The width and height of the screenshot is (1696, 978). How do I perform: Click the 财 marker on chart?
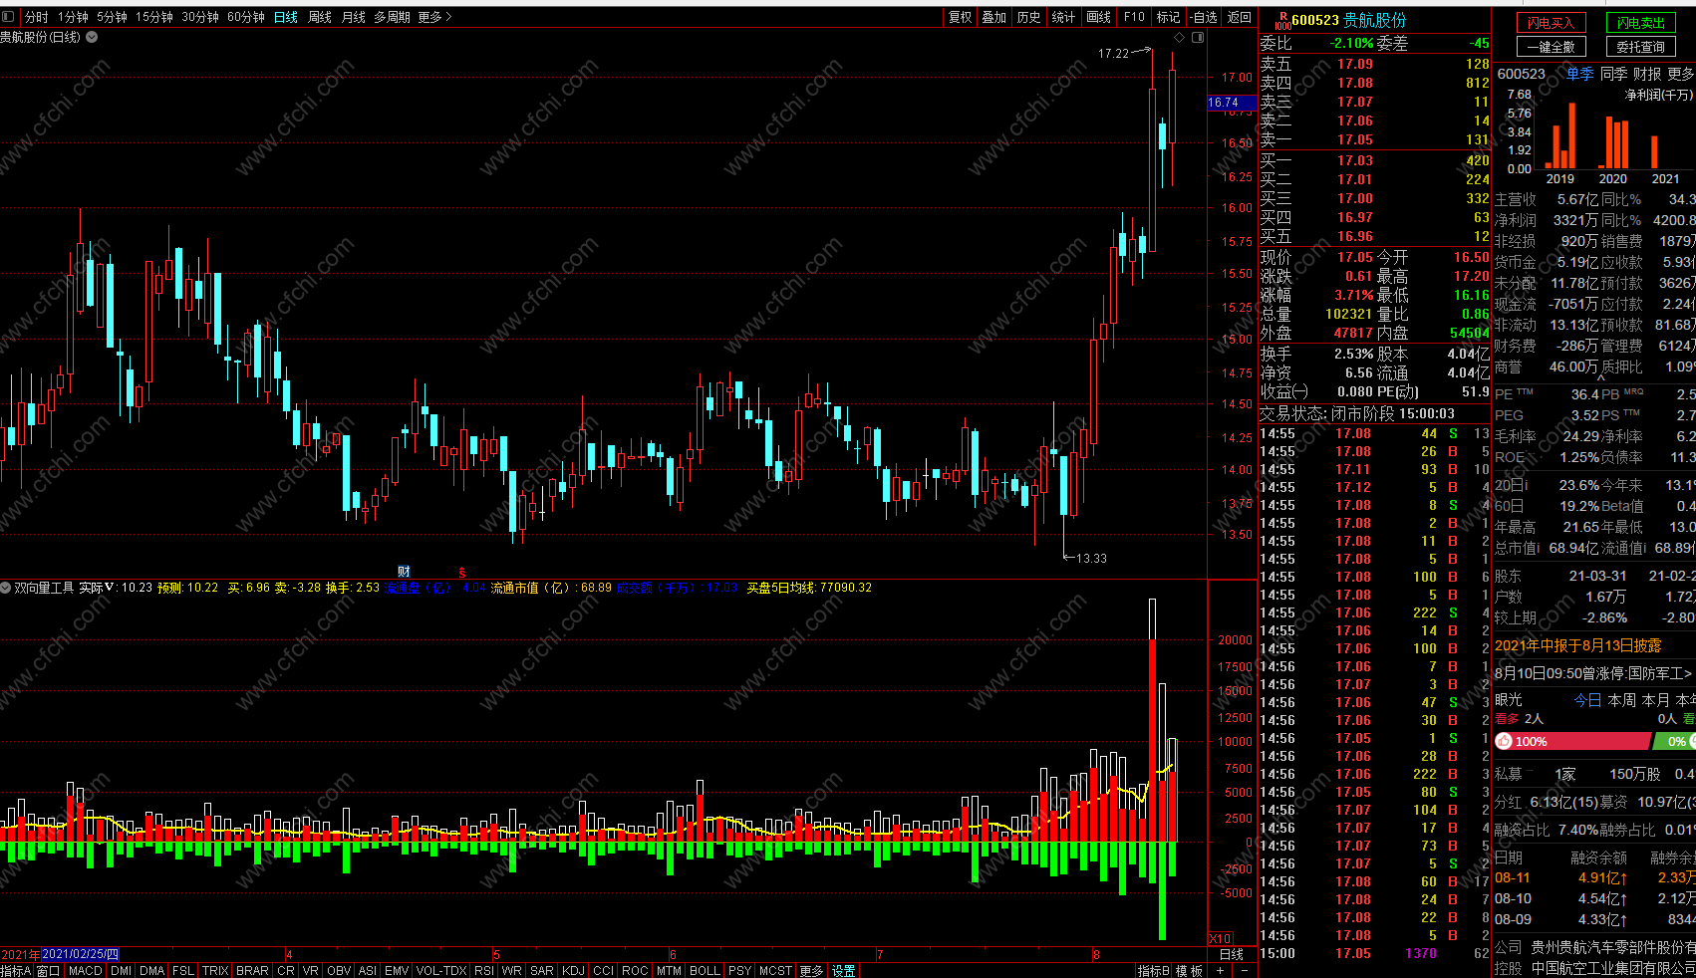pyautogui.click(x=404, y=572)
